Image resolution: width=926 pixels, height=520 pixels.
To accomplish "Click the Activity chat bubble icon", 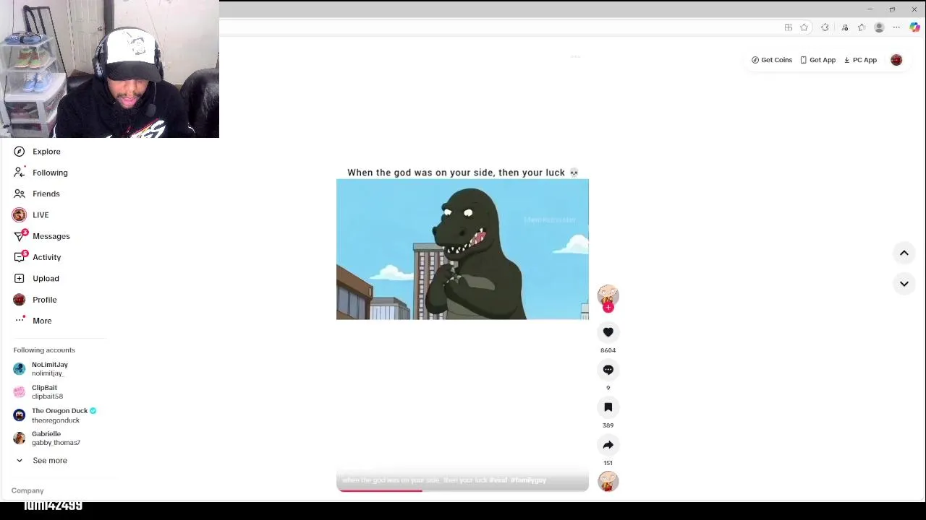I will 20,257.
